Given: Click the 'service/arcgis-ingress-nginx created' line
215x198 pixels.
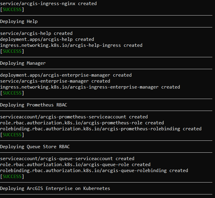Looking at the screenshot, I should click(x=48, y=4).
